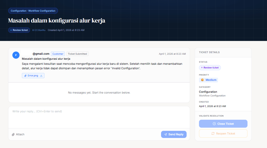Image resolution: width=267 pixels, height=148 pixels.
Task: Click the paper plane icon in Send Reply
Action: coord(166,135)
